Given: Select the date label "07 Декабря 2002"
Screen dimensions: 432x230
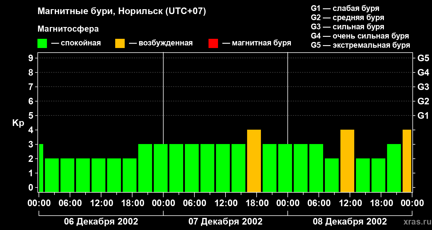Looking at the screenshot, I should tap(226, 222).
